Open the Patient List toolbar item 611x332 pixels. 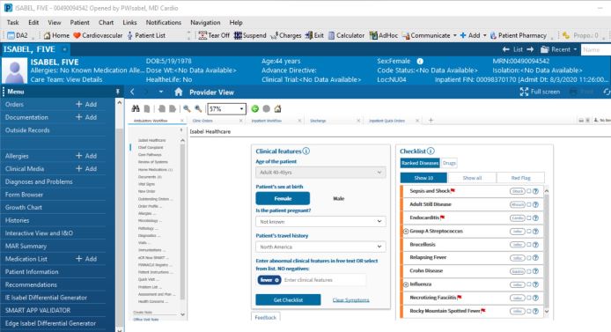tap(146, 35)
